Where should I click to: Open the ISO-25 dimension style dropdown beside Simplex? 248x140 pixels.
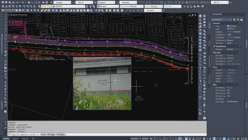point(84,2)
